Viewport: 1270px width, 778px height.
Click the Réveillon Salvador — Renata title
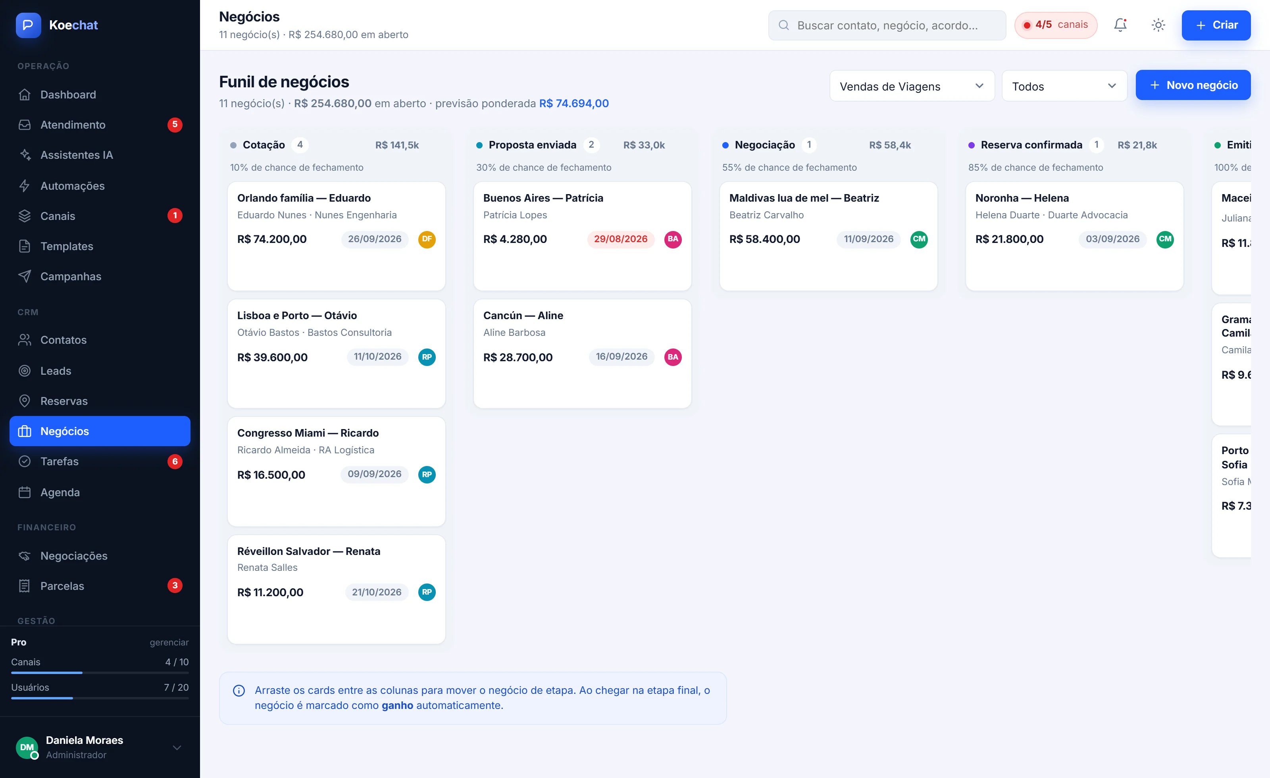click(x=309, y=551)
